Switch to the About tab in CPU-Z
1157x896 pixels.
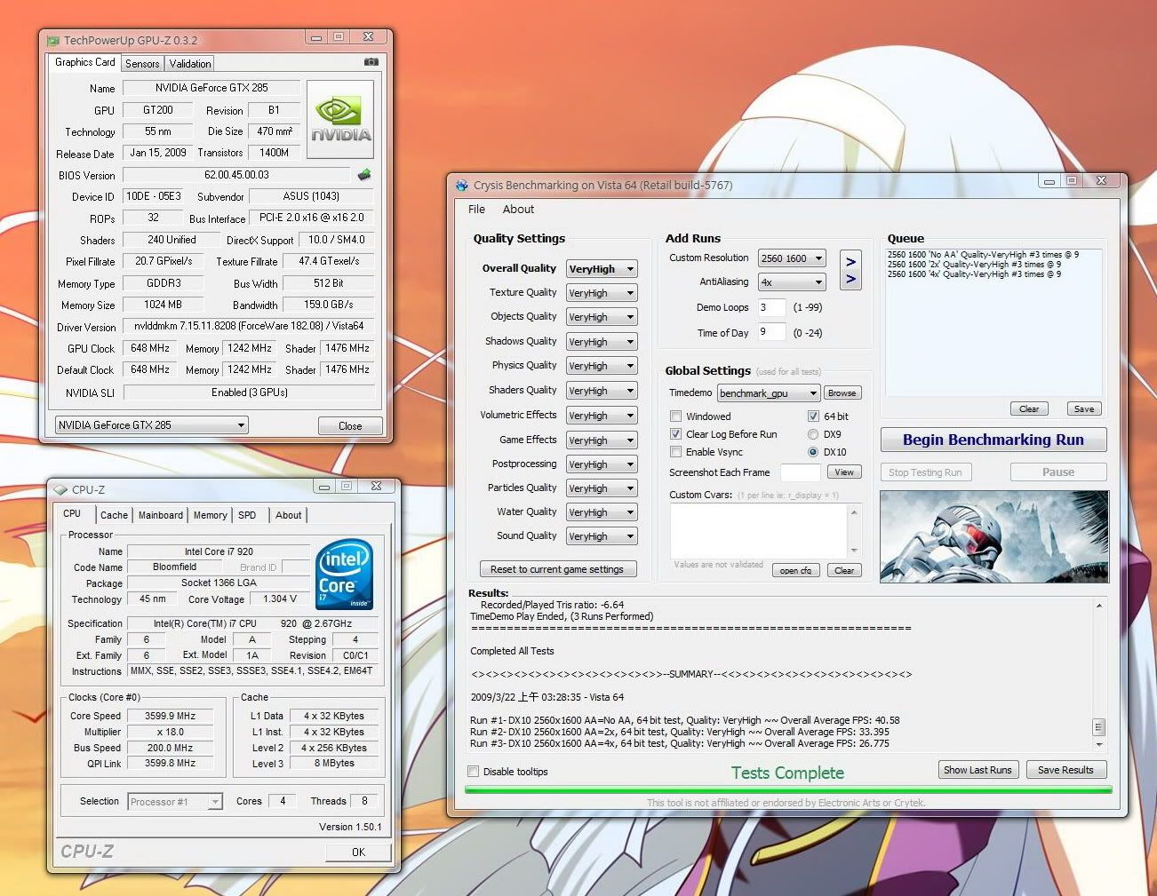288,515
